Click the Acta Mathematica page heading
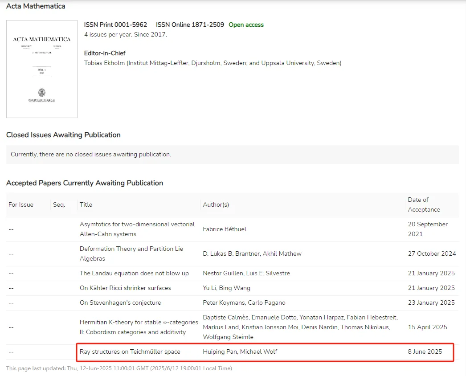 coord(36,6)
